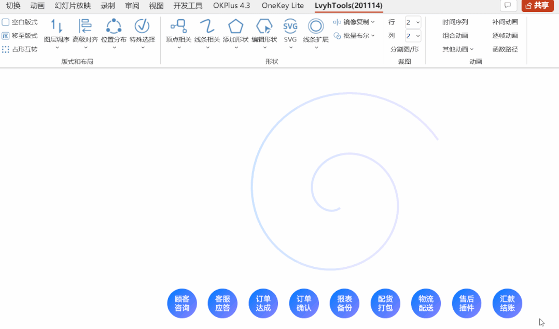Expand the 位置分布 dropdown arrow
Screen dimensions: 559x329
114,48
